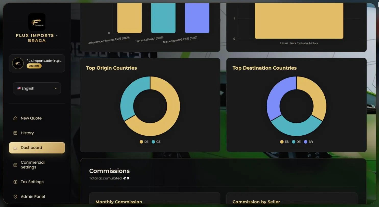Go to History in sidebar

(x=37, y=133)
